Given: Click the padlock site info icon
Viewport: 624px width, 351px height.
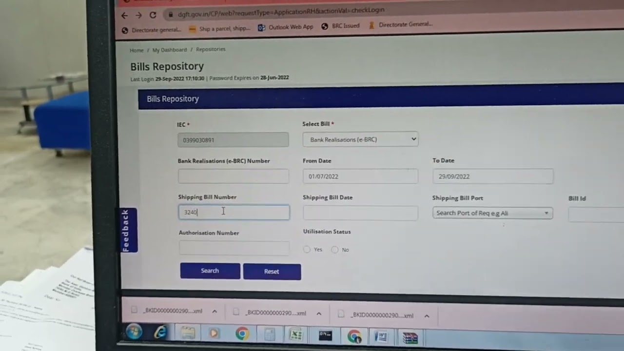Looking at the screenshot, I should 170,15.
